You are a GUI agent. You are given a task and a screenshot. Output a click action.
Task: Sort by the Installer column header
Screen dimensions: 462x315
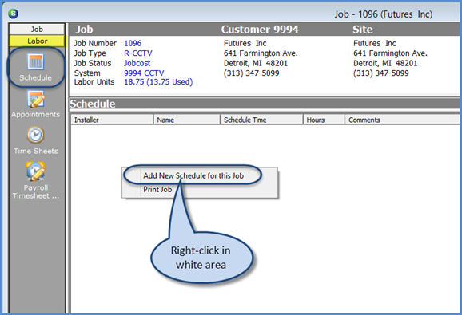[x=112, y=120]
